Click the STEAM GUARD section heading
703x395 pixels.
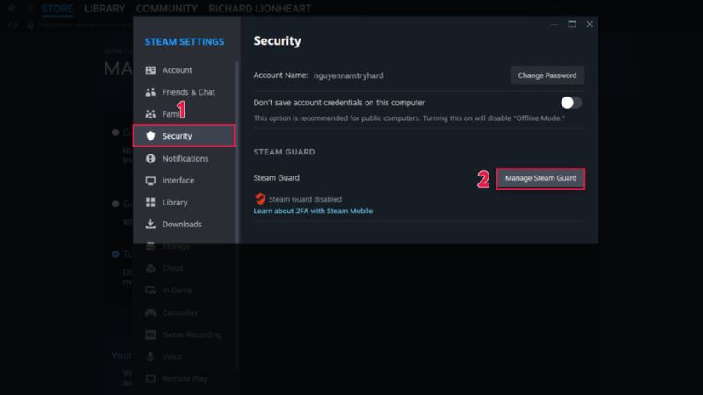point(284,152)
